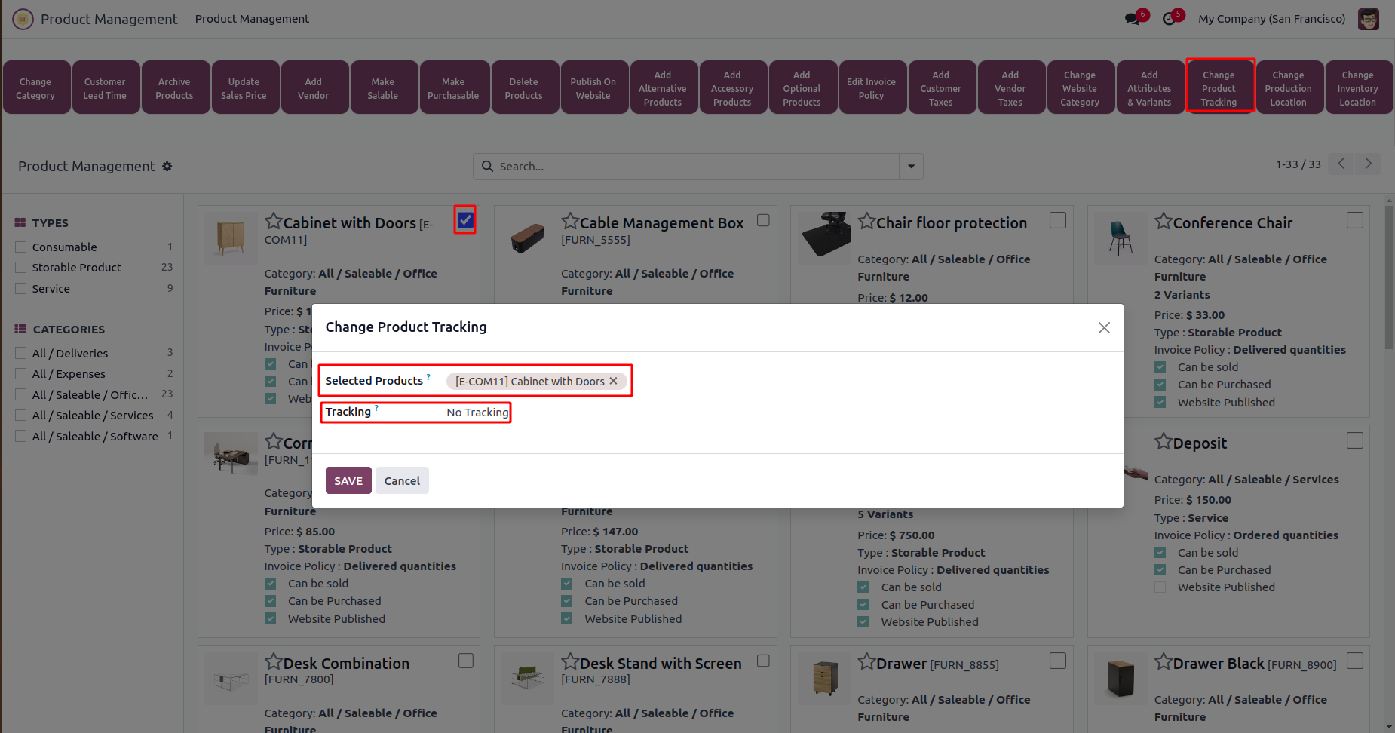Click the Add Attributes & Variants action

(x=1149, y=88)
